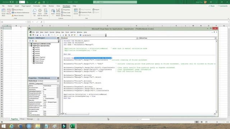Open the Name Box dropdown arrow
This screenshot has width=230, height=129.
coord(26,22)
